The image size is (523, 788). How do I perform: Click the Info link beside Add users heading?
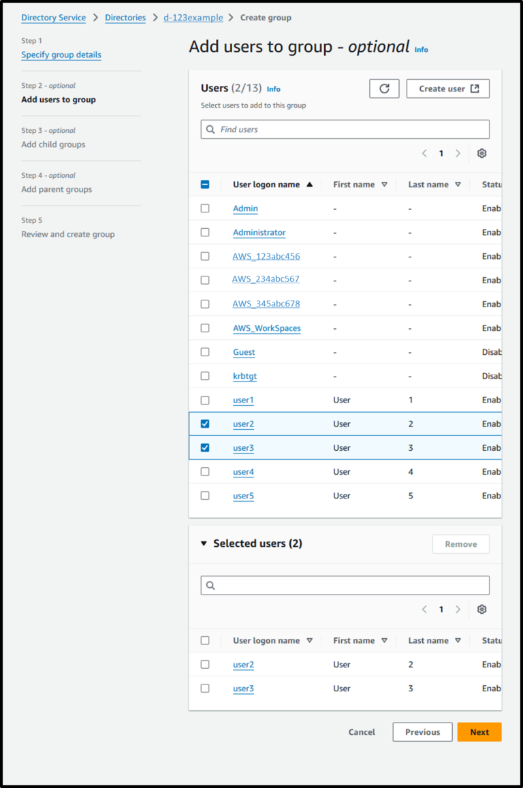click(x=421, y=49)
